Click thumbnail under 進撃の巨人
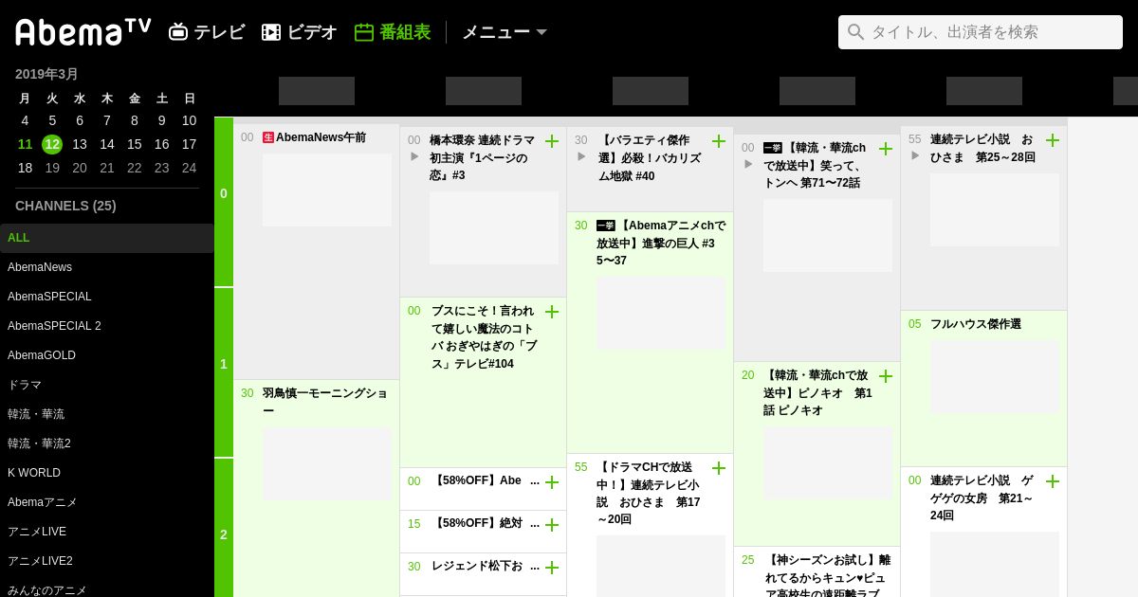1138x597 pixels. coord(661,314)
